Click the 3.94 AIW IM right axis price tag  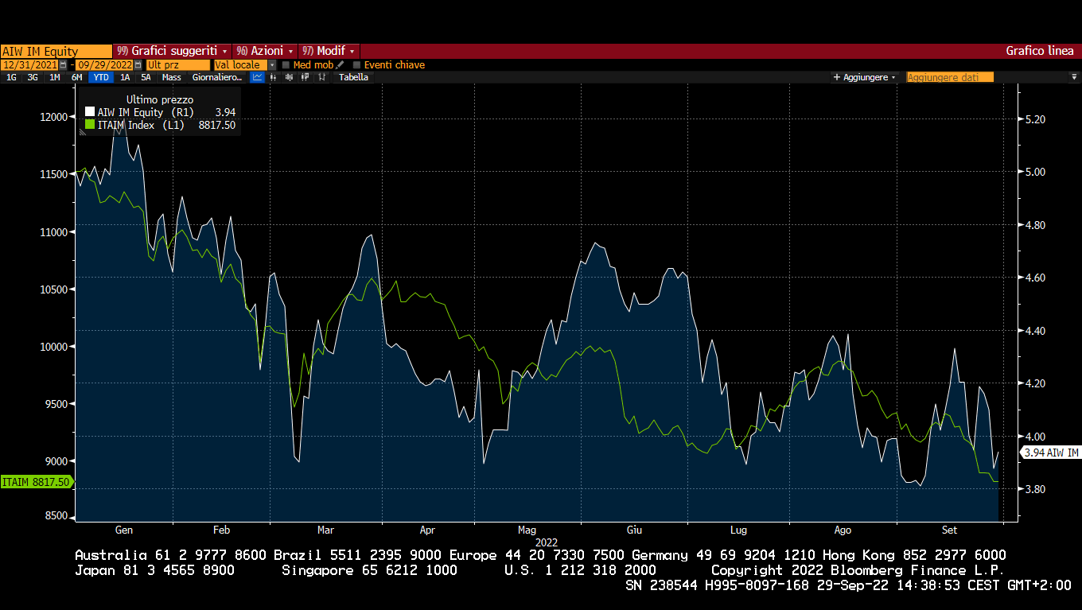1050,453
